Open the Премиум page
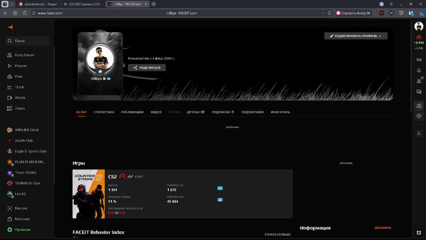Viewport: 426px width, 240px height. (19, 230)
